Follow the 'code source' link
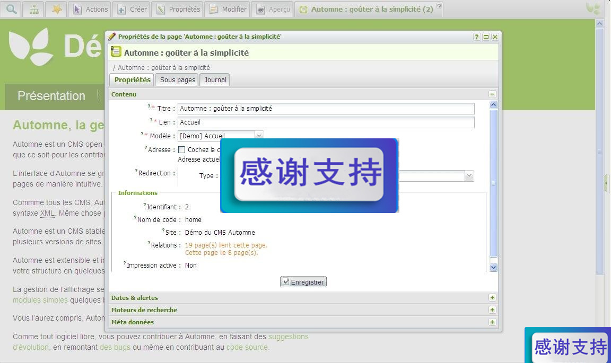611x363 pixels. pyautogui.click(x=247, y=347)
